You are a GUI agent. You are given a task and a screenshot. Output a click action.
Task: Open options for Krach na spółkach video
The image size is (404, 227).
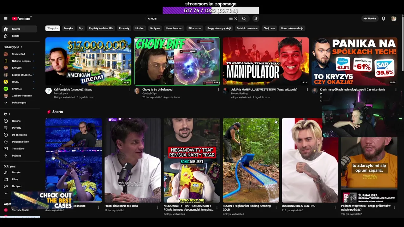(x=396, y=90)
